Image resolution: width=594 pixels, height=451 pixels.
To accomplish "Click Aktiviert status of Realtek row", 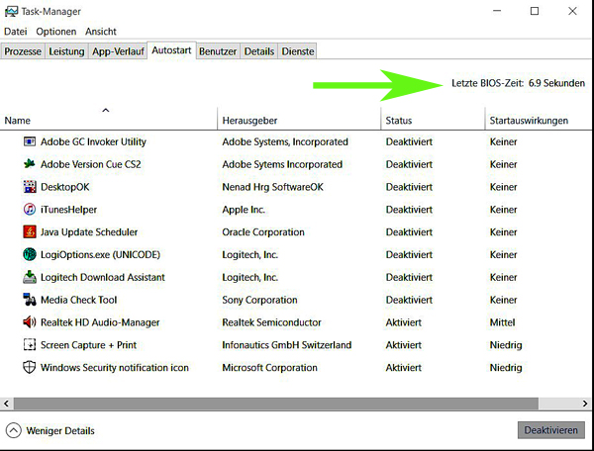I will click(404, 322).
